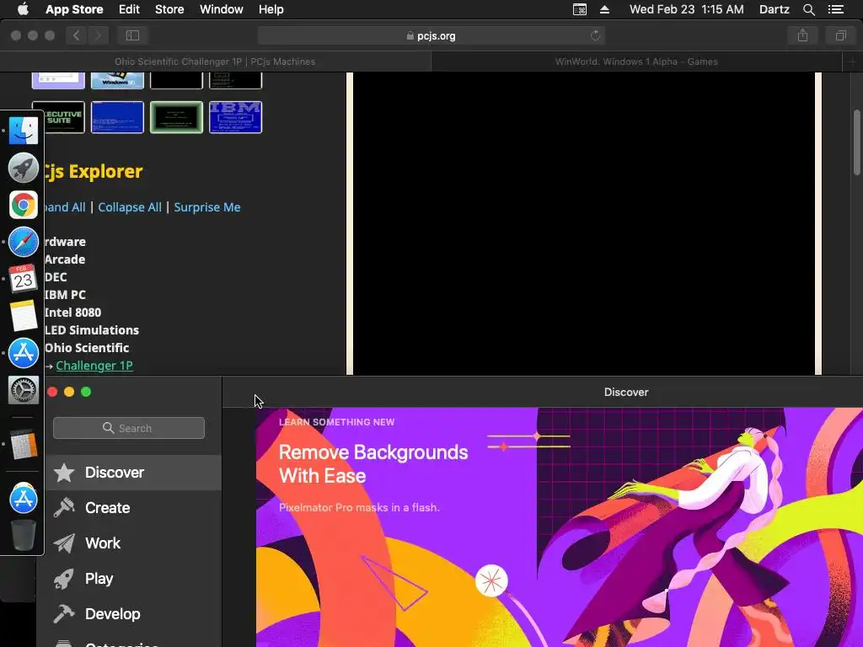This screenshot has height=647, width=863.
Task: Launch Launchpad rocket icon in dock
Action: (23, 168)
